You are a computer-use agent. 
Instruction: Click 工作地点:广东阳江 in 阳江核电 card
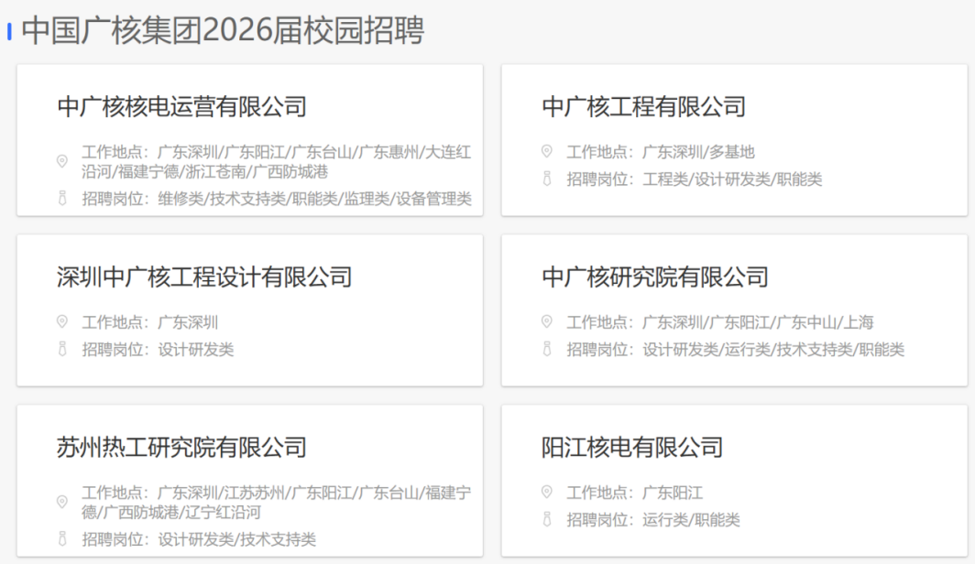tap(635, 493)
